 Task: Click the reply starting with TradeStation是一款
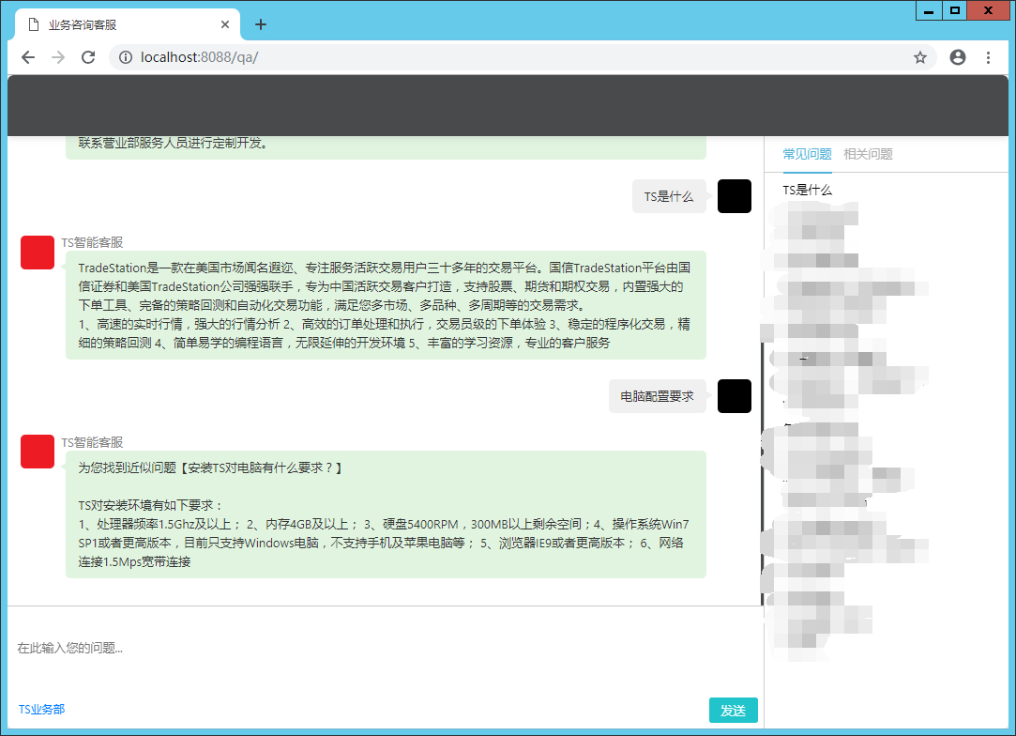386,305
